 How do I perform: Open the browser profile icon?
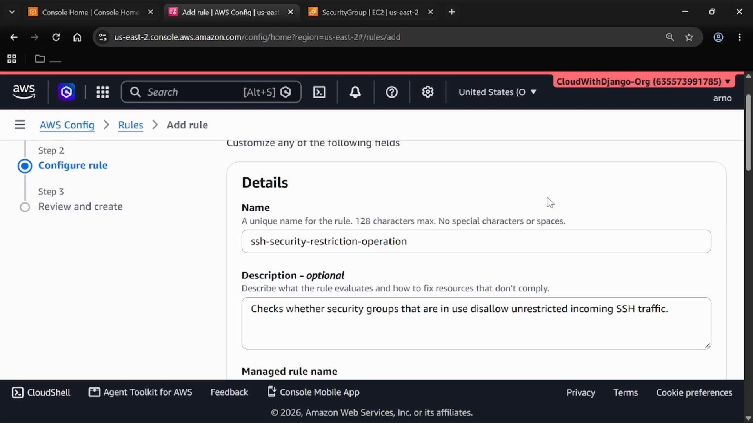coord(718,37)
